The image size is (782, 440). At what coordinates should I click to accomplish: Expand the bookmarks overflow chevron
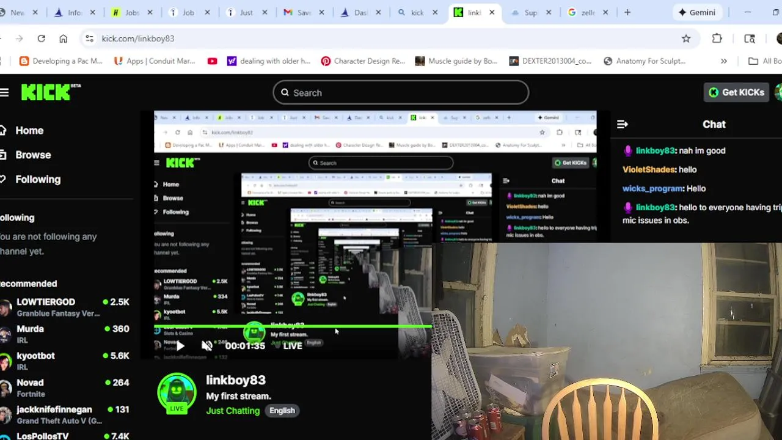[x=724, y=61]
